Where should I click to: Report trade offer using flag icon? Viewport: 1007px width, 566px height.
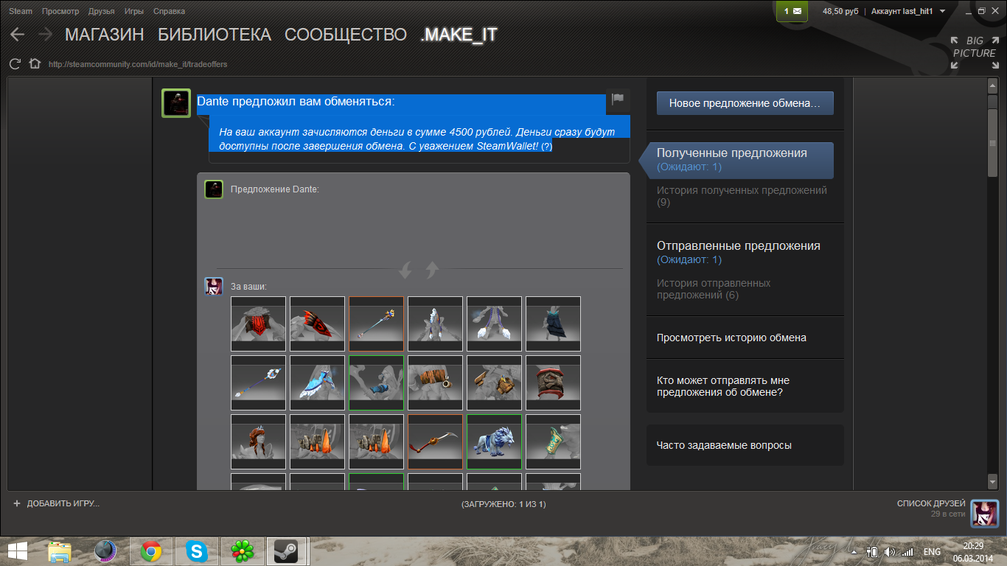click(618, 99)
